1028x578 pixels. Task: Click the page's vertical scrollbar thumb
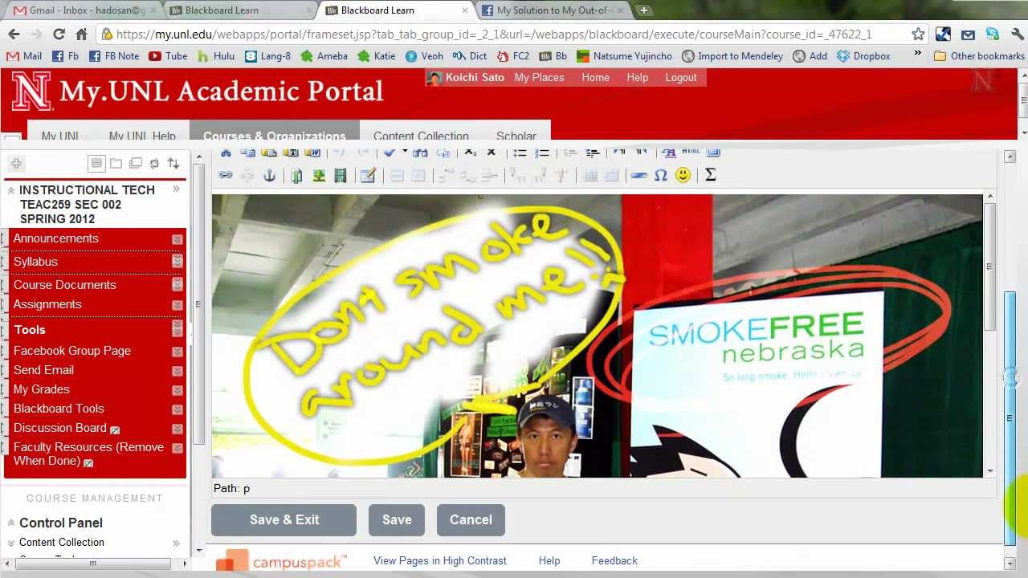[1010, 417]
